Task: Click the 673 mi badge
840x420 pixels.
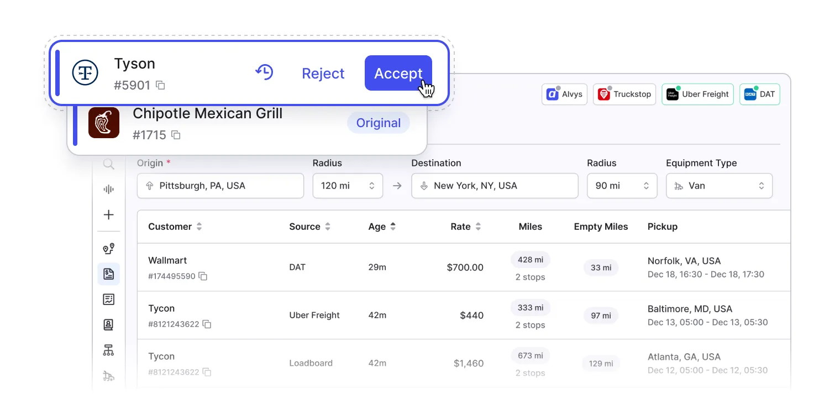Action: pyautogui.click(x=531, y=356)
